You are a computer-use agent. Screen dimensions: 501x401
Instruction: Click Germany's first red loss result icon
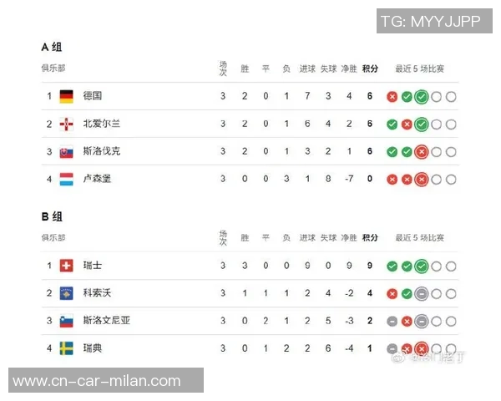(x=392, y=97)
